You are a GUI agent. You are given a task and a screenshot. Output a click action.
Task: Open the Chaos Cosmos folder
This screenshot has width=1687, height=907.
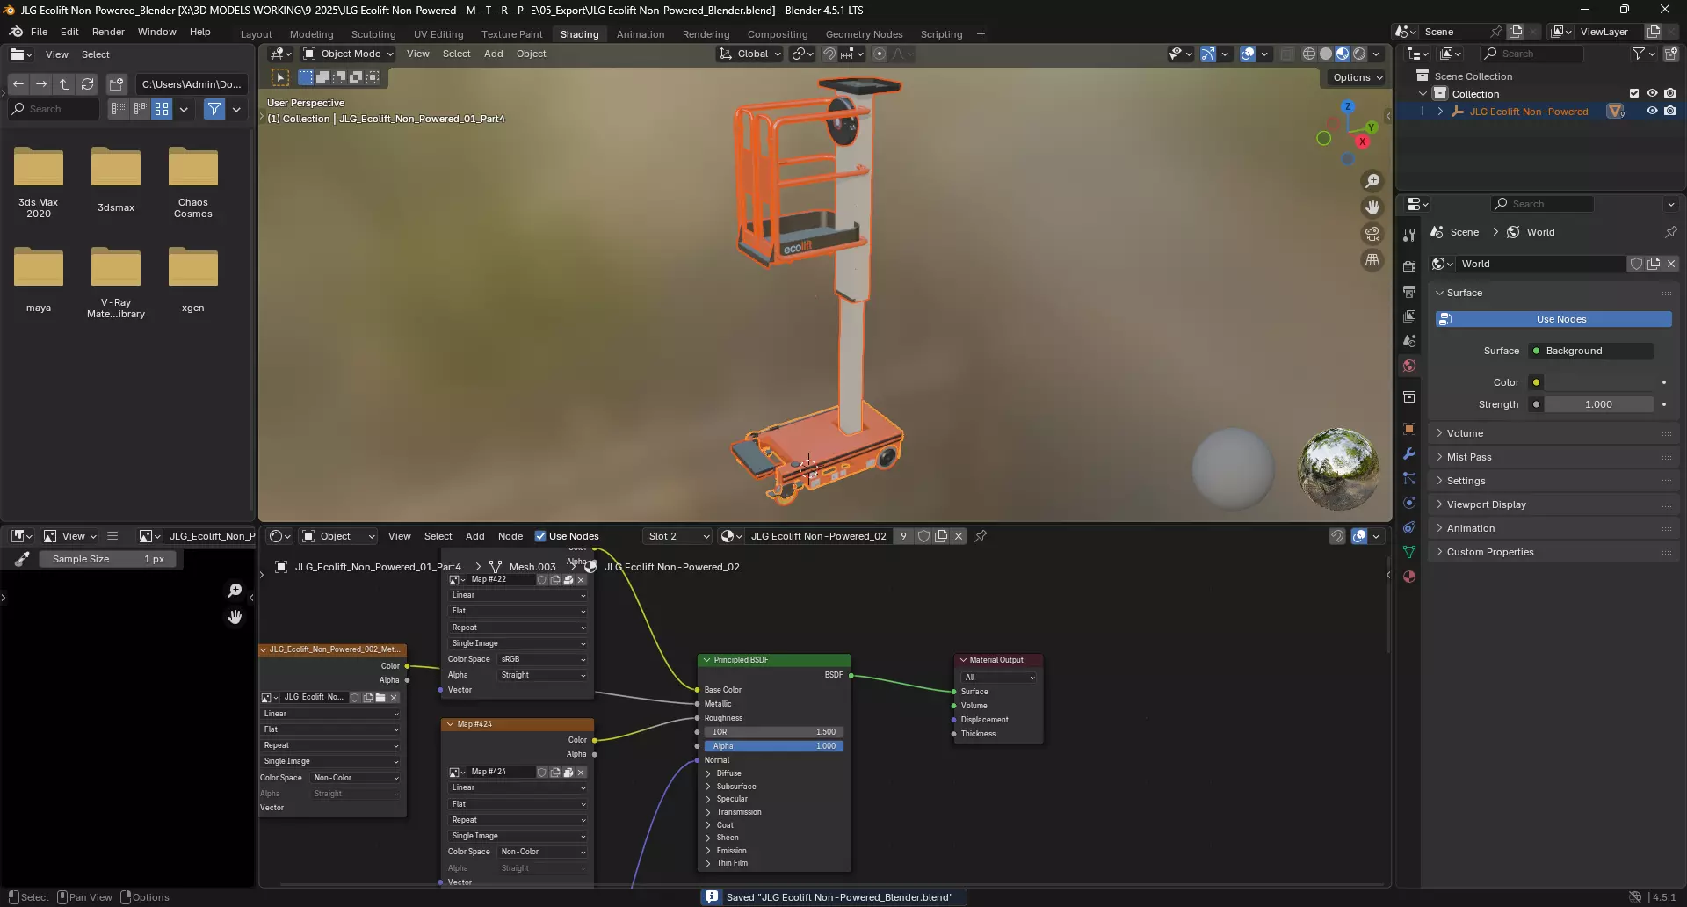pyautogui.click(x=192, y=183)
